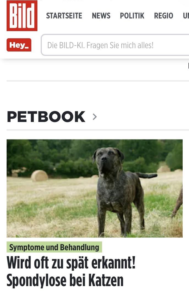Image resolution: width=189 pixels, height=296 pixels.
Task: Open the PETBOOK section heading
Action: (46, 117)
